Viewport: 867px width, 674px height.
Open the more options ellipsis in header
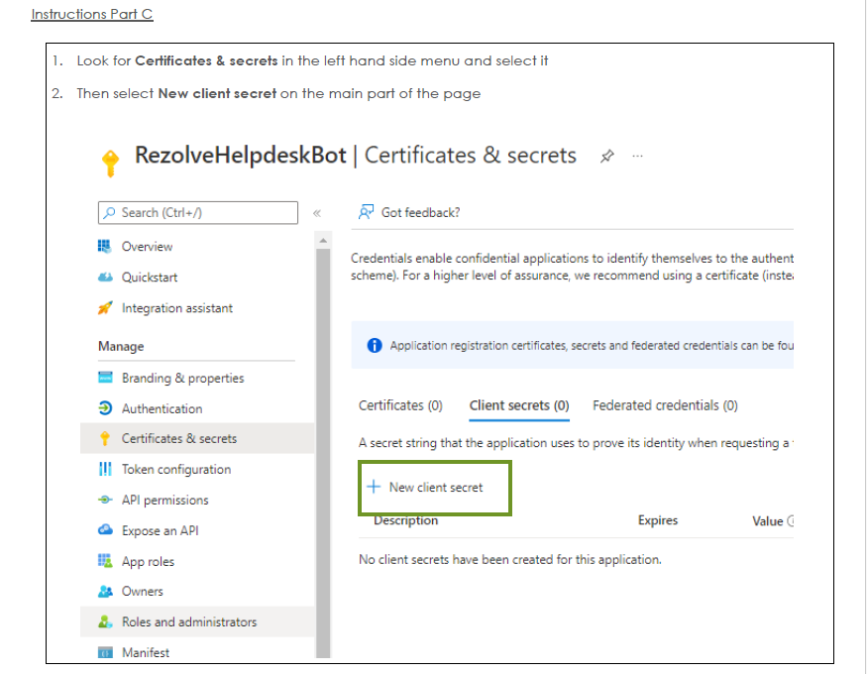coord(637,157)
